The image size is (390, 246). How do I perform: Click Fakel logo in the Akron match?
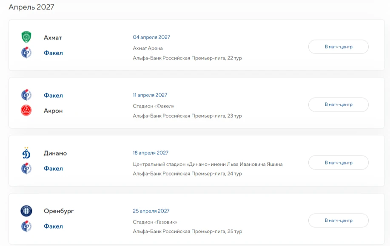tap(26, 95)
